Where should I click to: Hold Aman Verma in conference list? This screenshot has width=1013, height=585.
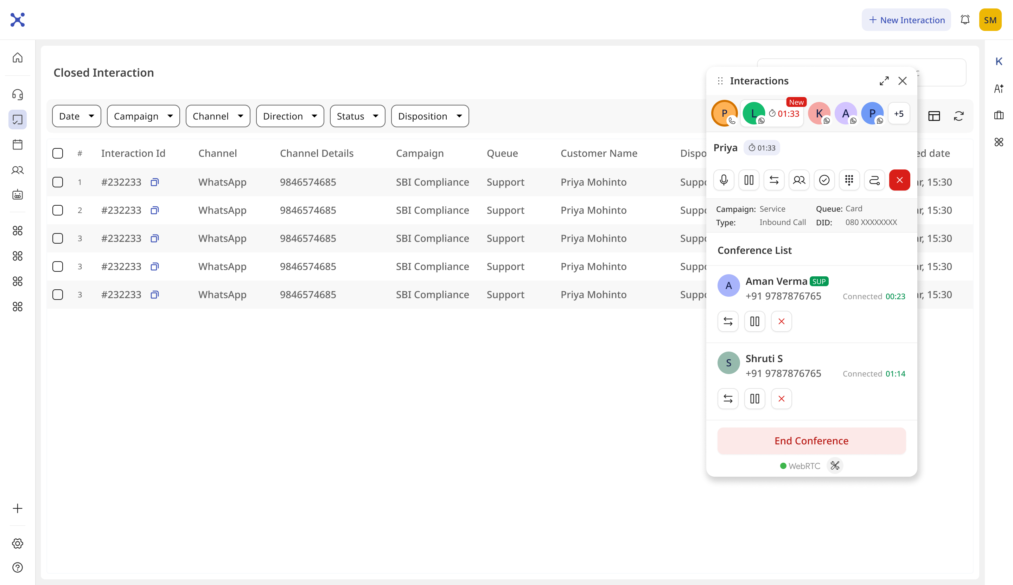tap(754, 321)
